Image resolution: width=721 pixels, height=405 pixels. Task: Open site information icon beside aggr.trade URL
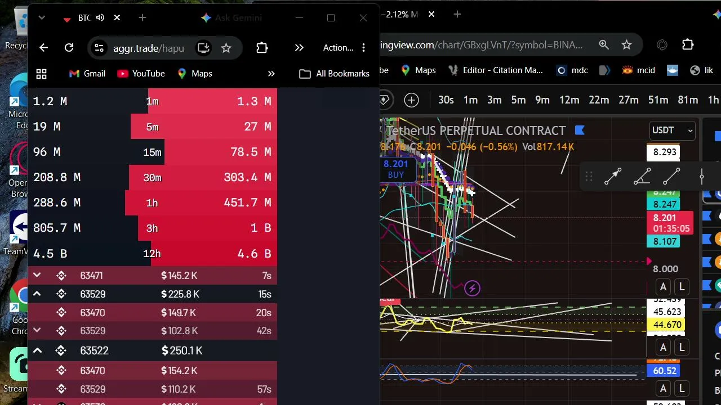[99, 48]
